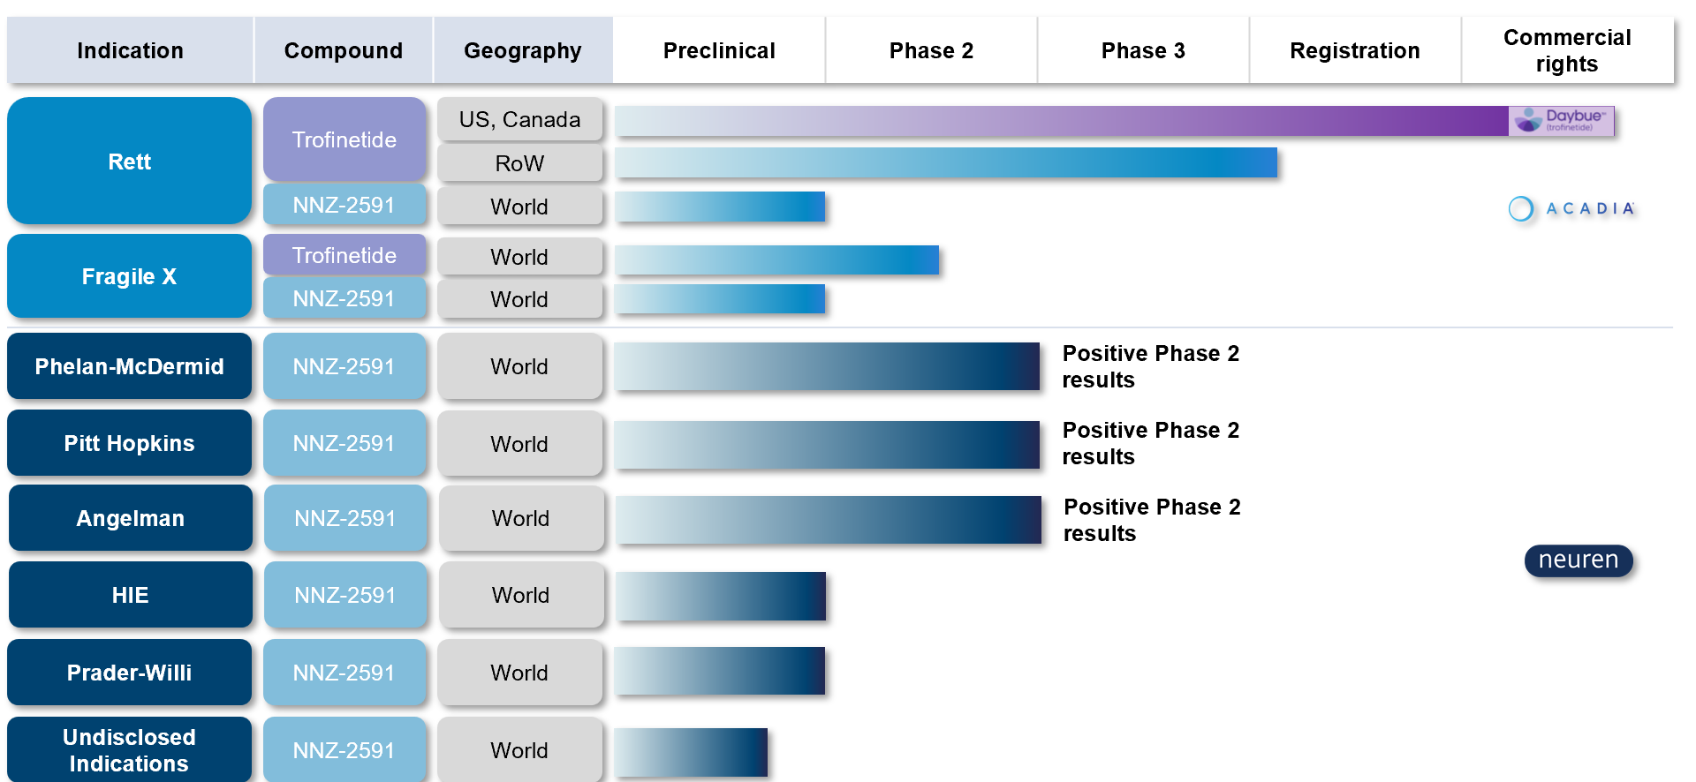Choose the Angelman indication box
1696x782 pixels.
pyautogui.click(x=131, y=518)
